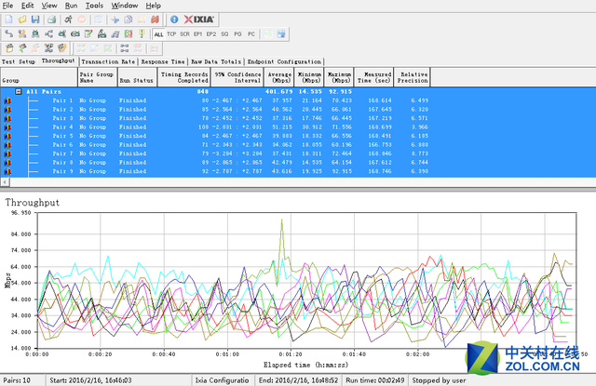Switch to the Test Setup tab
The image size is (596, 386).
[x=19, y=61]
